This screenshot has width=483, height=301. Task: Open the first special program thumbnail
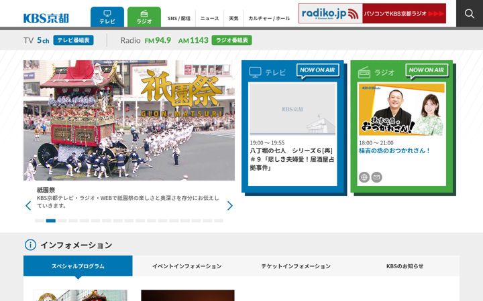point(80,295)
